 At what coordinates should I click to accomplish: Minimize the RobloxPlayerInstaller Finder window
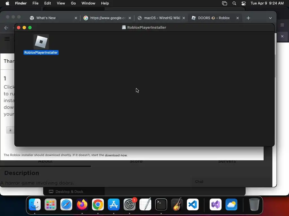(24, 28)
